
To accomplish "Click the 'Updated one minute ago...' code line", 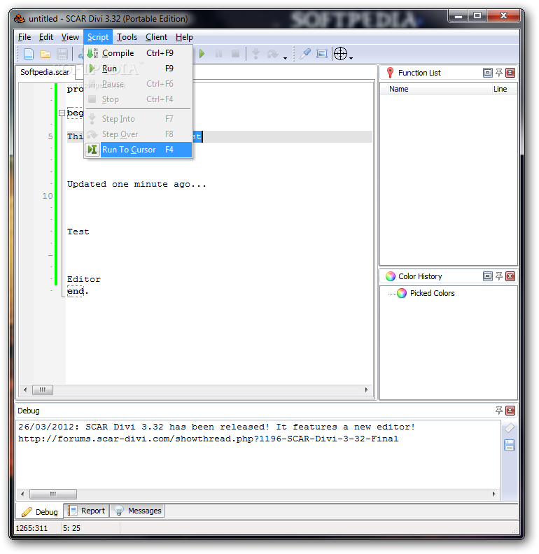I will click(x=136, y=185).
